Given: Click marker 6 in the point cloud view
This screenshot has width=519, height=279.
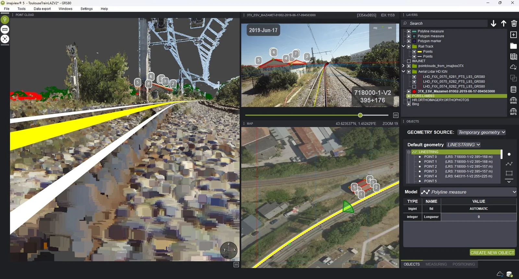Looking at the screenshot, I should tap(151, 77).
